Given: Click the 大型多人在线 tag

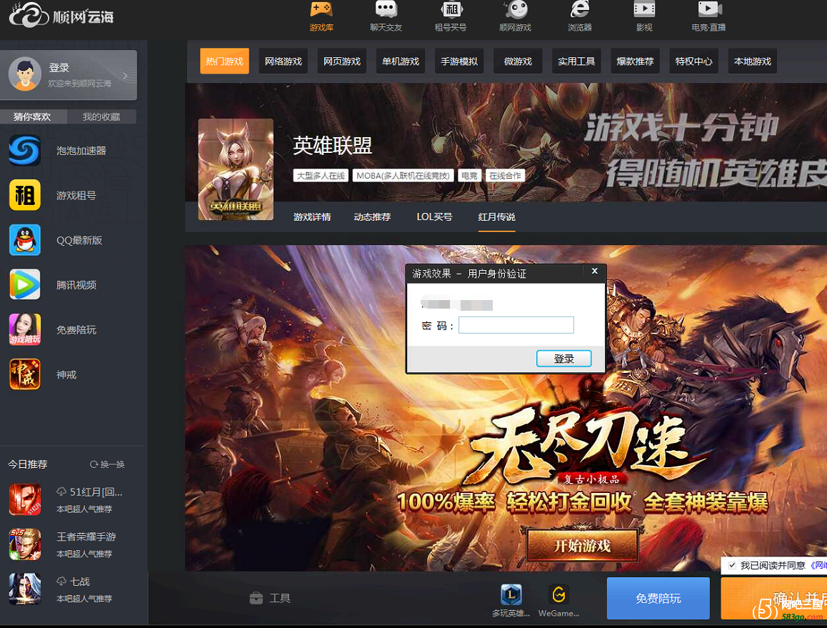Looking at the screenshot, I should (321, 176).
